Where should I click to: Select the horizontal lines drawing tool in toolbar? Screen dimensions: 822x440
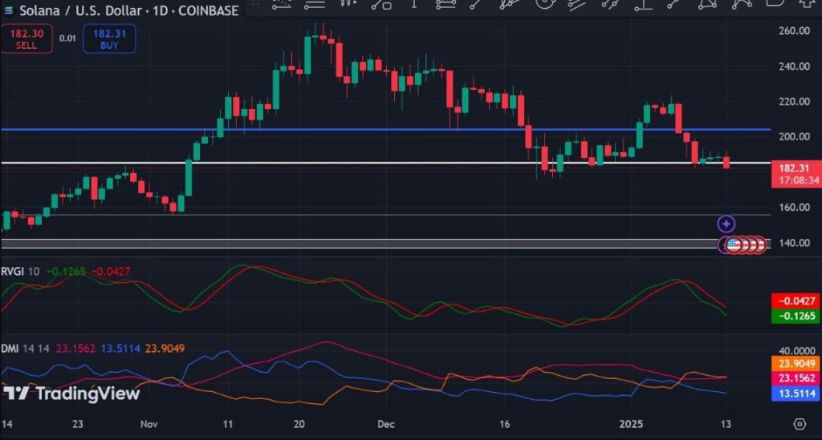click(x=315, y=4)
